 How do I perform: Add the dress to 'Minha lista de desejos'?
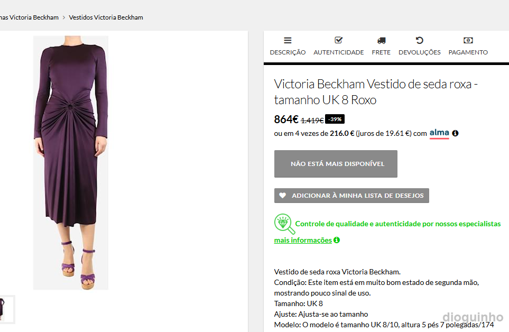click(x=357, y=196)
